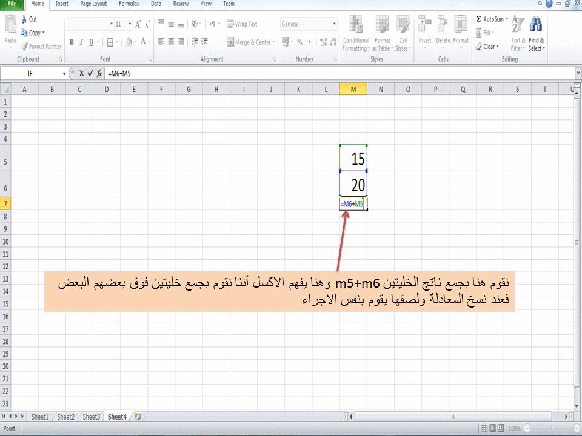Switch to Page Layout tab

click(x=93, y=4)
